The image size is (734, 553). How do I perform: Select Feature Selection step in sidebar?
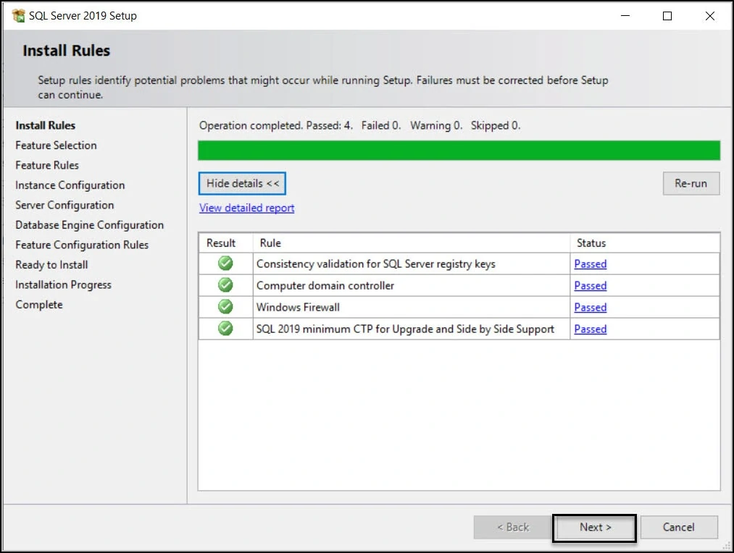click(57, 145)
